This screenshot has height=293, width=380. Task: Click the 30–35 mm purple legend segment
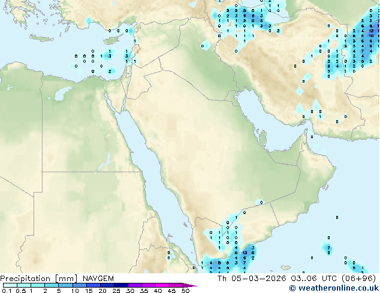point(134,285)
